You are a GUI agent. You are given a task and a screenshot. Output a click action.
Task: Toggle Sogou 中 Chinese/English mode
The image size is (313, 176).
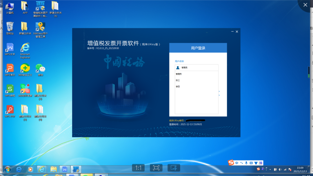237,163
